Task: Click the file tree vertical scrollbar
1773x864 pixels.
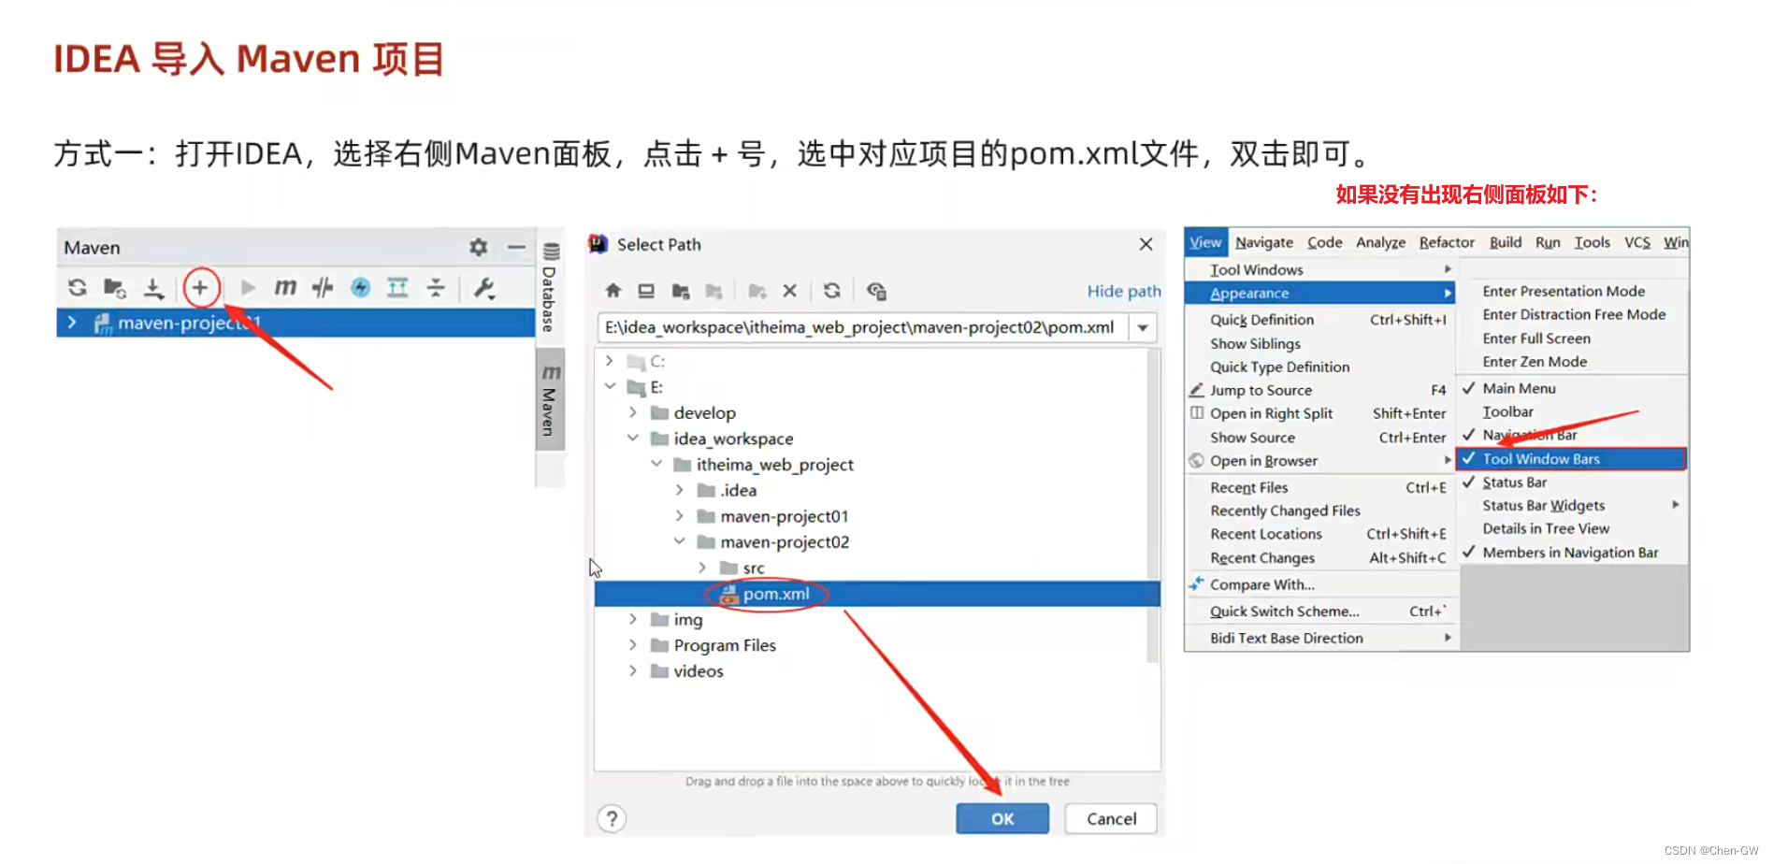Action: click(x=1153, y=505)
